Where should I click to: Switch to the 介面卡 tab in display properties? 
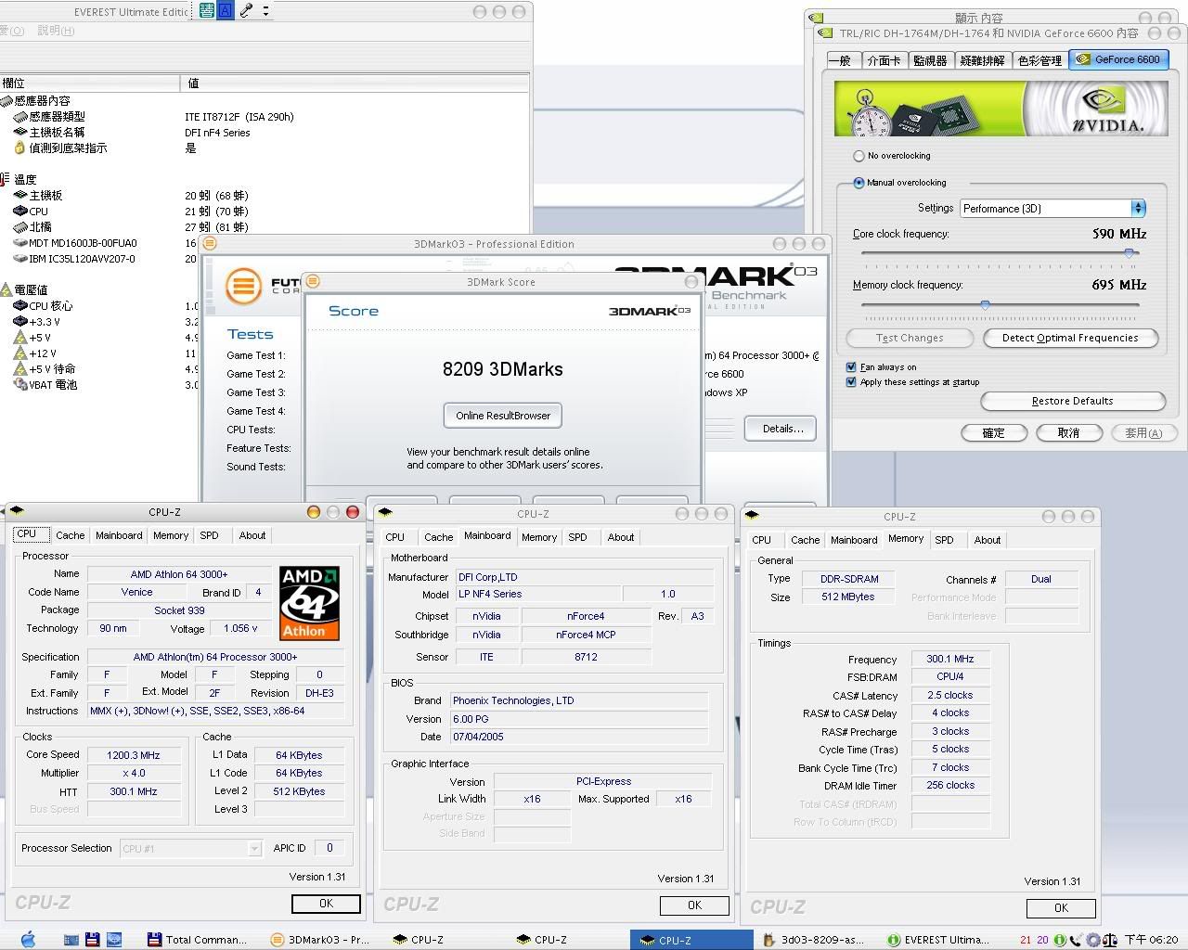click(883, 60)
